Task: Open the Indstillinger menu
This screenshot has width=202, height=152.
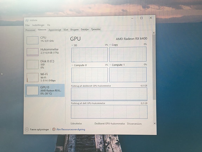Action: coord(38,25)
